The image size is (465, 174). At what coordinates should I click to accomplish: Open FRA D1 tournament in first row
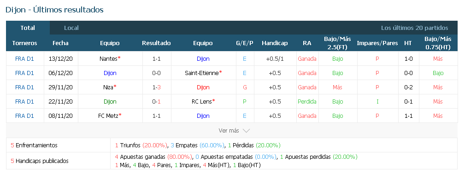[24, 59]
